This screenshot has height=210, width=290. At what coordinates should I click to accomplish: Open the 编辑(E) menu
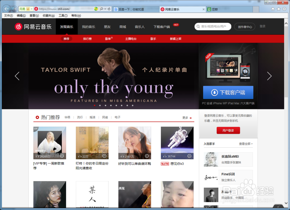pyautogui.click(x=21, y=16)
